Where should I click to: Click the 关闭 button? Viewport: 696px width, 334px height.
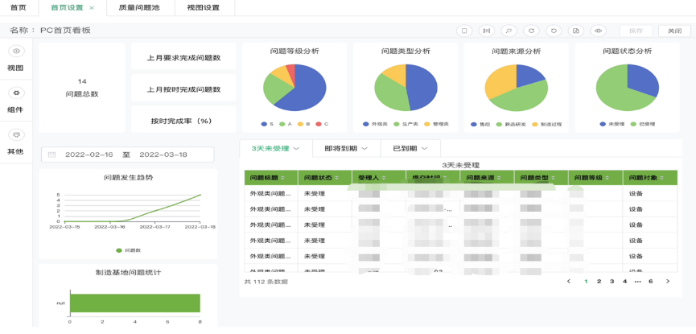click(673, 31)
